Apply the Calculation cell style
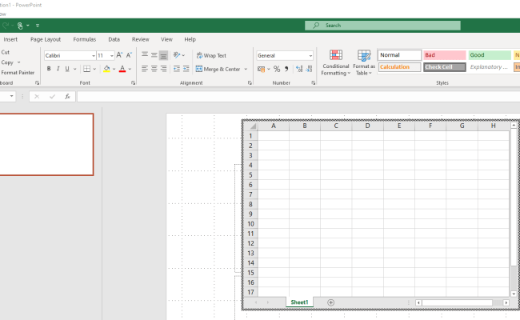This screenshot has height=320, width=520. [x=400, y=67]
